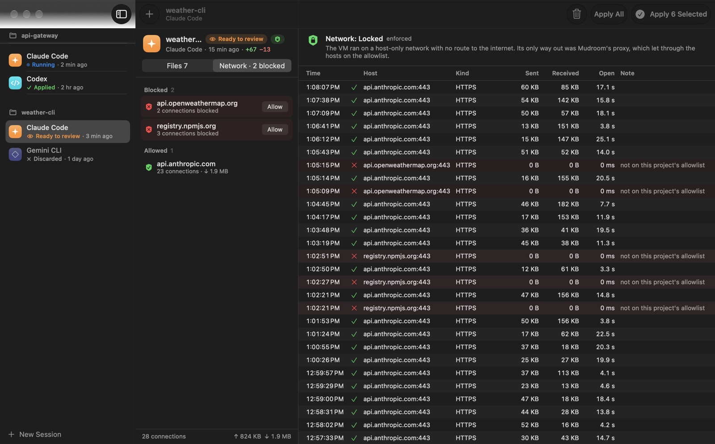715x444 pixels.
Task: Toggle the sidebar panel icon
Action: click(121, 14)
